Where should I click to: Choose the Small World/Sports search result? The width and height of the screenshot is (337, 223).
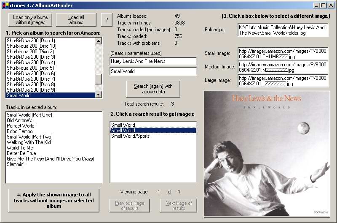tap(131, 136)
